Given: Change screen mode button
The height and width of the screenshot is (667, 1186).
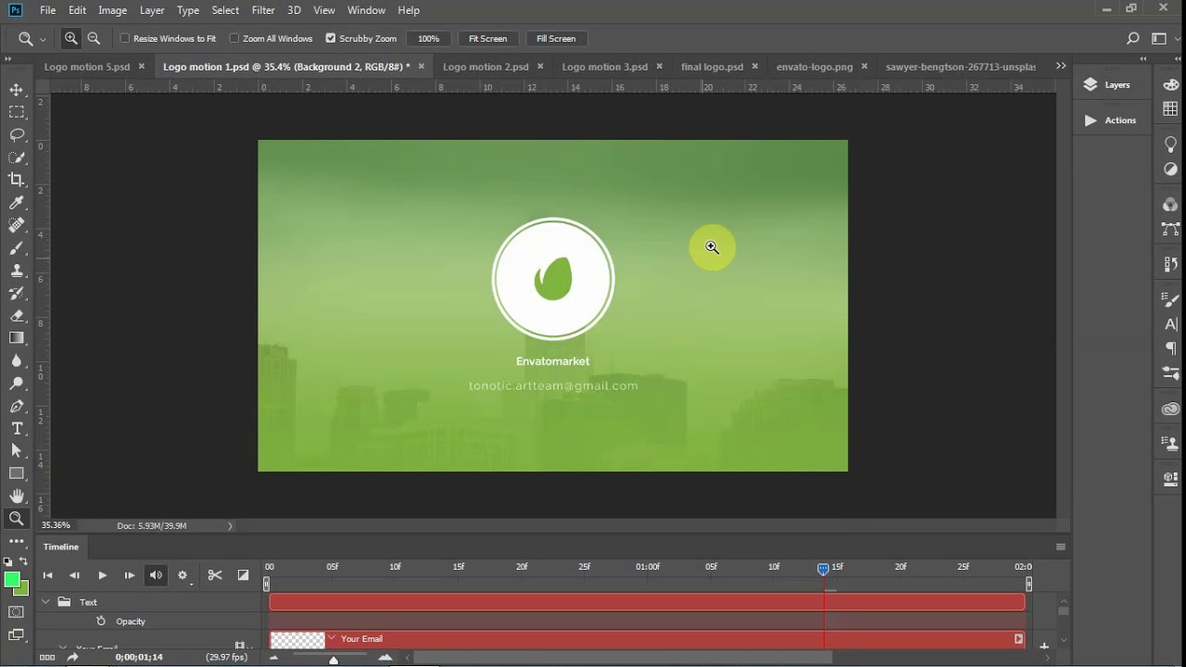Looking at the screenshot, I should point(17,636).
